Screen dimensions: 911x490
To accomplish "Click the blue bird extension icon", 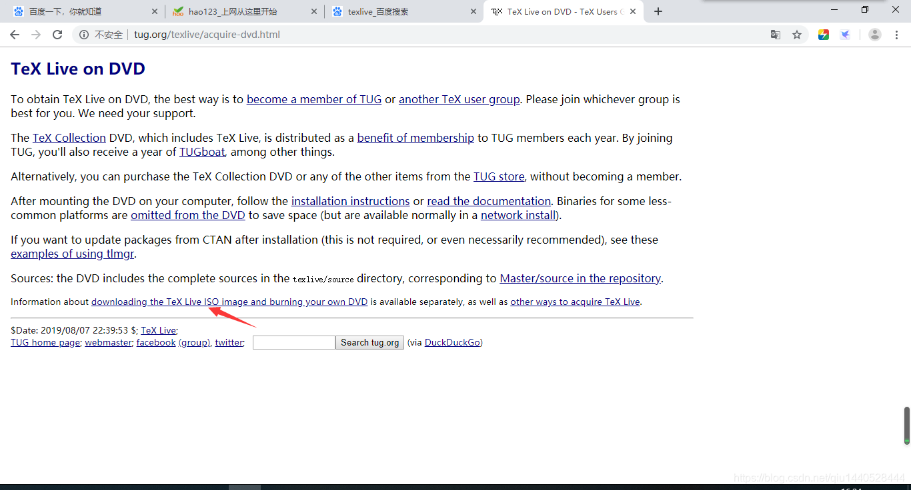I will [x=845, y=35].
